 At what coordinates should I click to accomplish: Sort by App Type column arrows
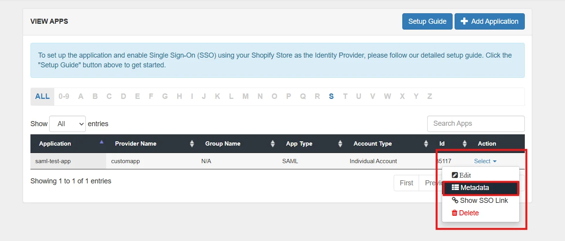[x=340, y=144]
